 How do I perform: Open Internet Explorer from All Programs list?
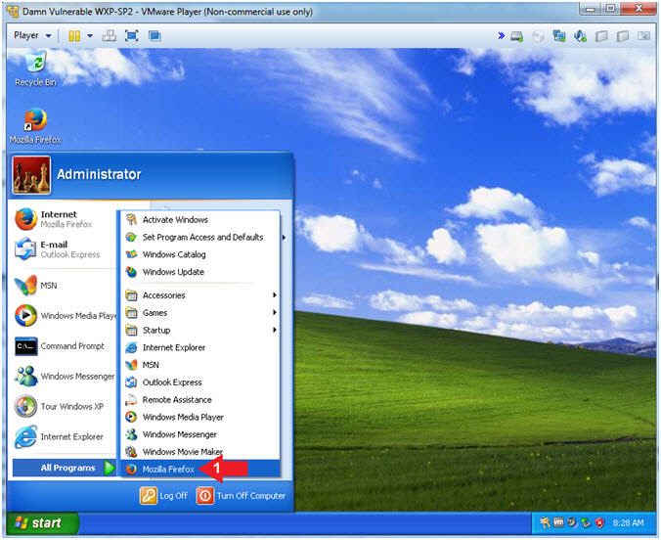pos(200,347)
